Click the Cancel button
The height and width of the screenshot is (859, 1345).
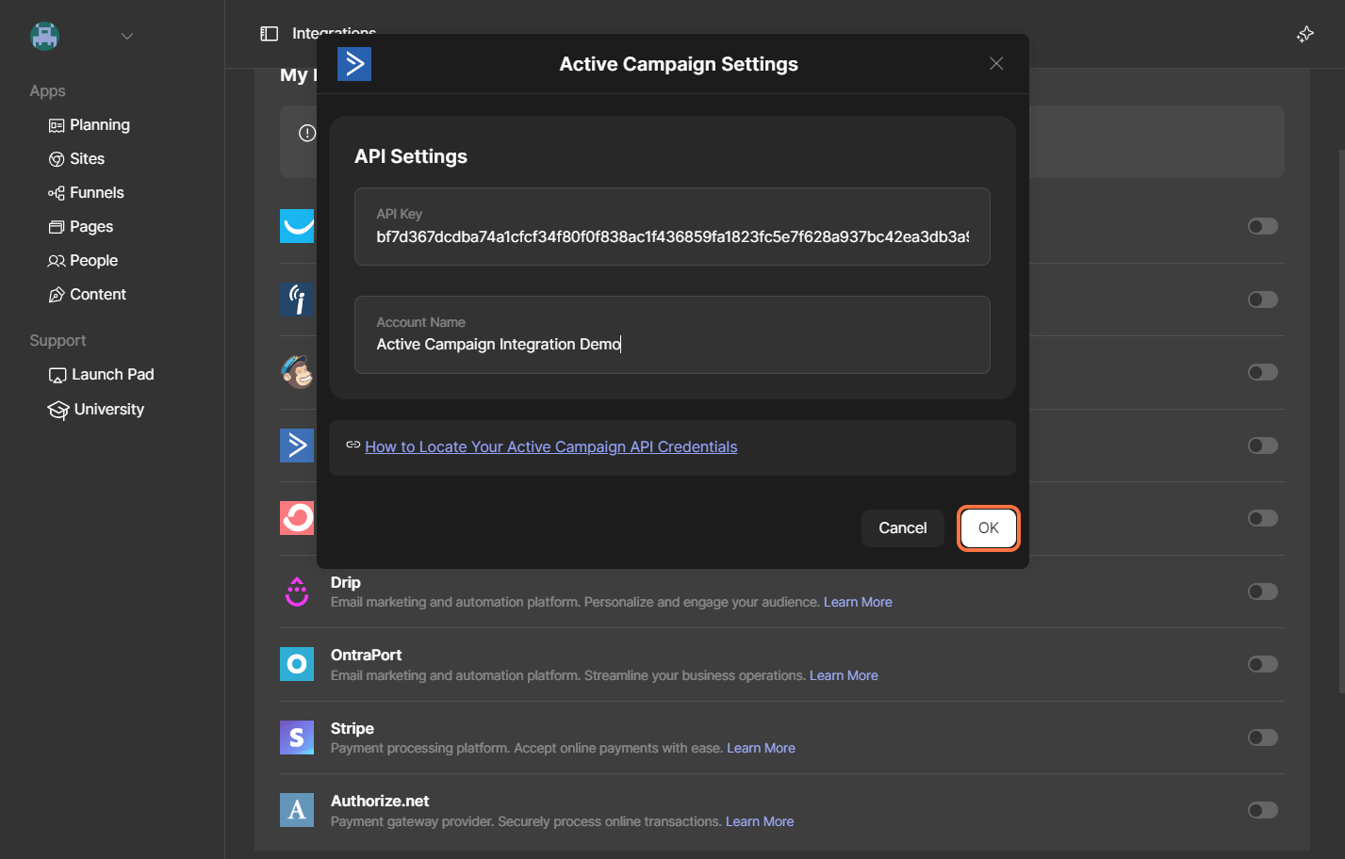tap(902, 528)
